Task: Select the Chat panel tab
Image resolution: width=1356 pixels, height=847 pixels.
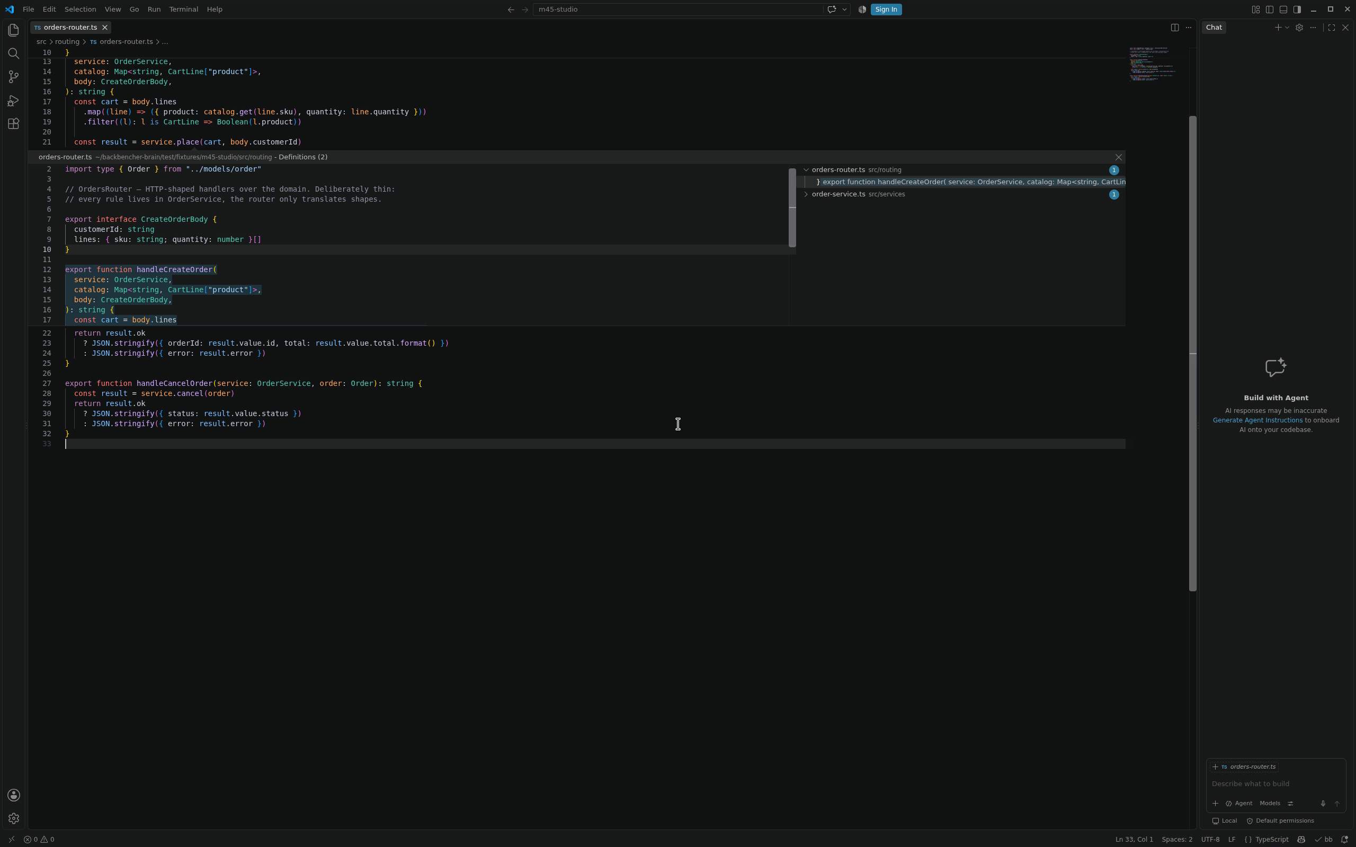Action: coord(1214,28)
